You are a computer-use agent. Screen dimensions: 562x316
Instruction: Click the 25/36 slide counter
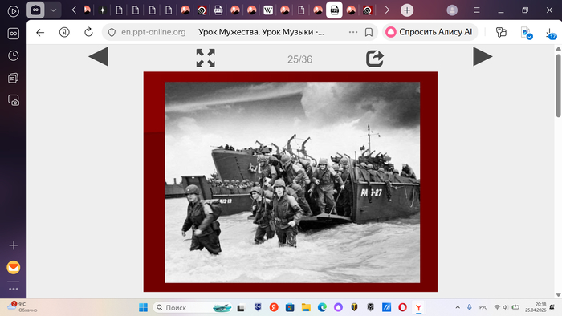click(x=299, y=59)
